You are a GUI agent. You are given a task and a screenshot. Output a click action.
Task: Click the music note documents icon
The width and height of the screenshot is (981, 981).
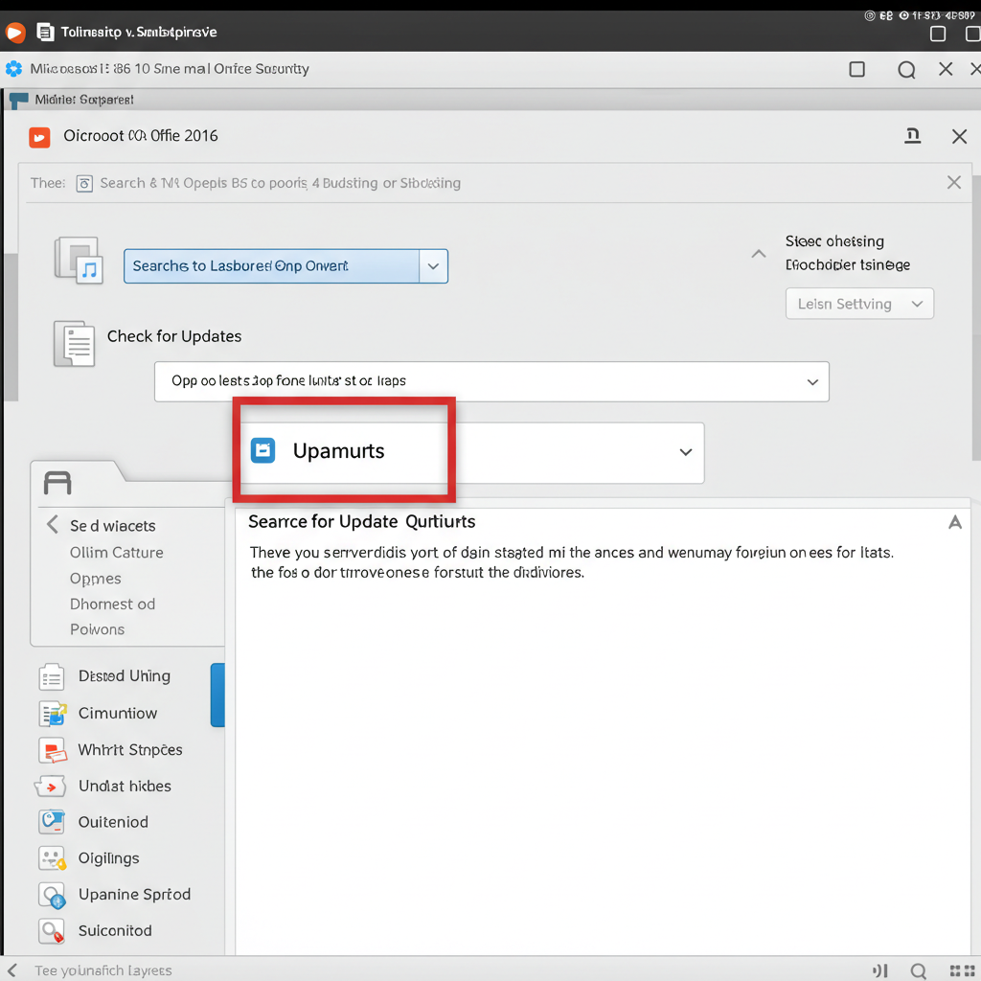tap(79, 261)
